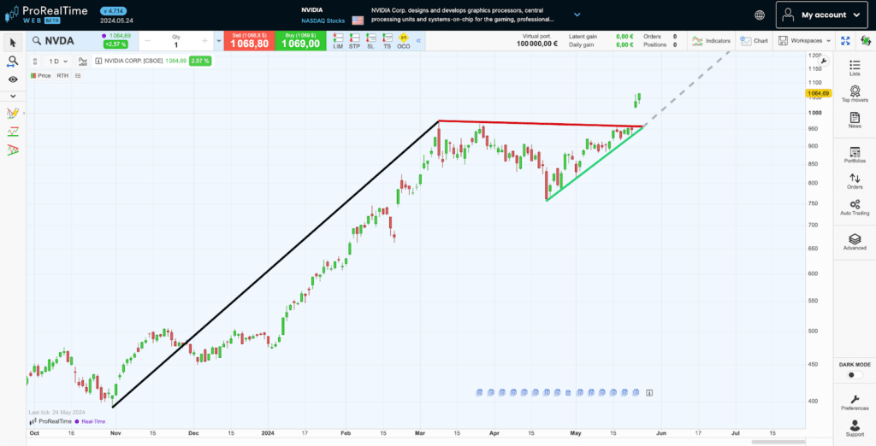Open the Advanced panel

point(855,243)
